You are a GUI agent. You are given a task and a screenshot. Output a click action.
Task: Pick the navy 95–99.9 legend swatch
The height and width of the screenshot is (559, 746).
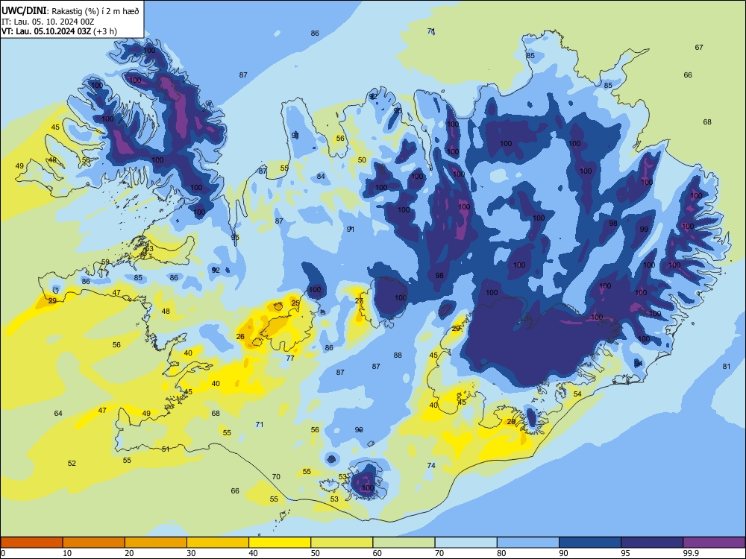coord(652,543)
